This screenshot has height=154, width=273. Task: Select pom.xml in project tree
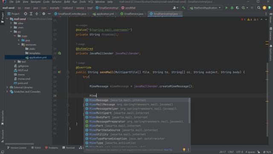(23, 83)
